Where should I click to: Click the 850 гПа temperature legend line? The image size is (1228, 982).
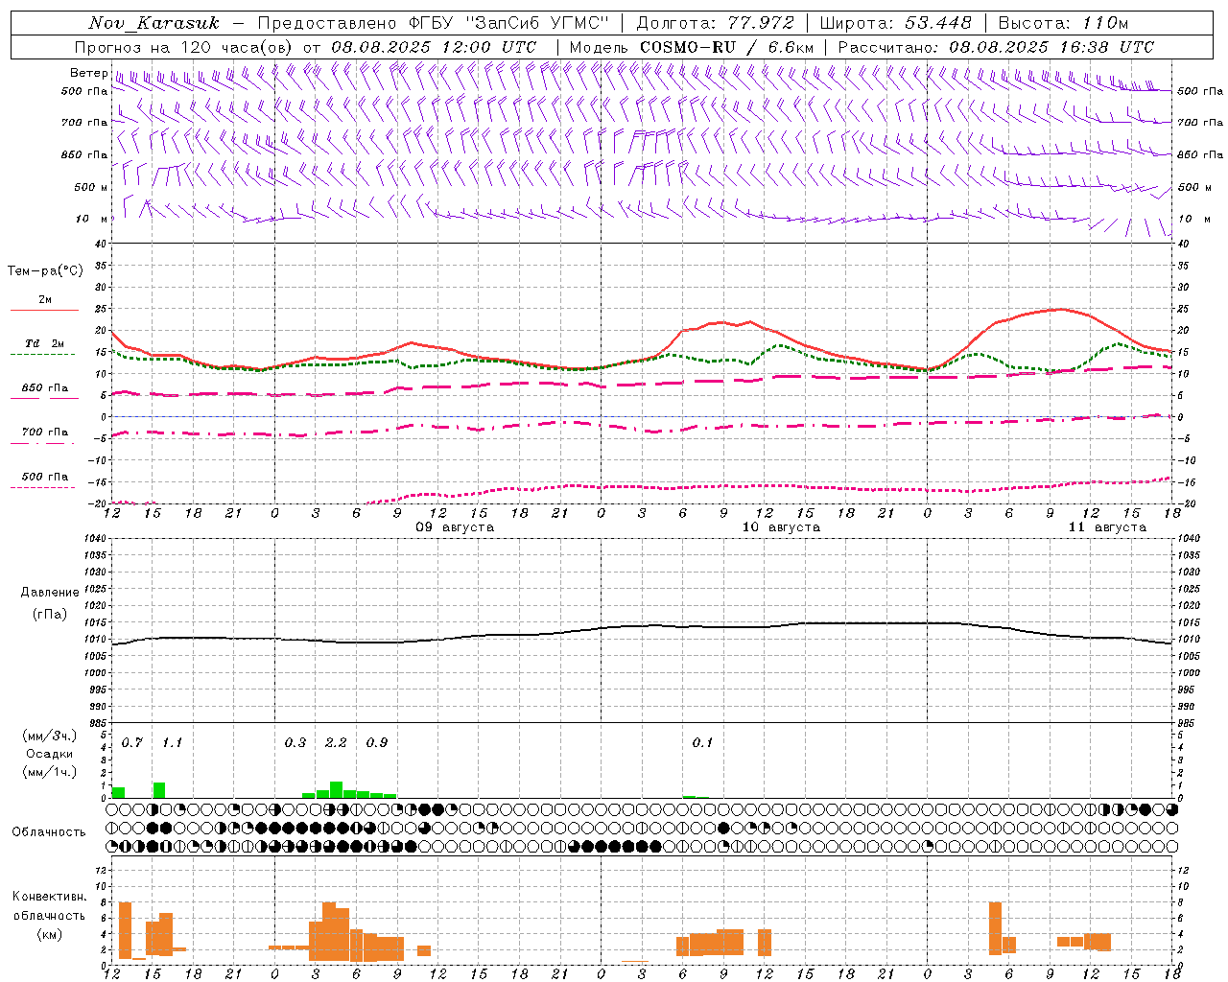44,398
